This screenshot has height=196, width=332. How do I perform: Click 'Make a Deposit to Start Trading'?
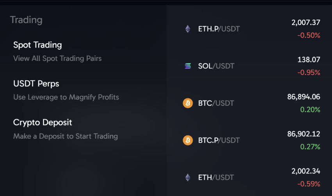coord(66,136)
